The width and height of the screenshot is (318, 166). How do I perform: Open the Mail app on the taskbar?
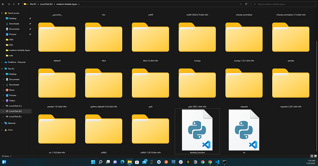tap(144, 162)
